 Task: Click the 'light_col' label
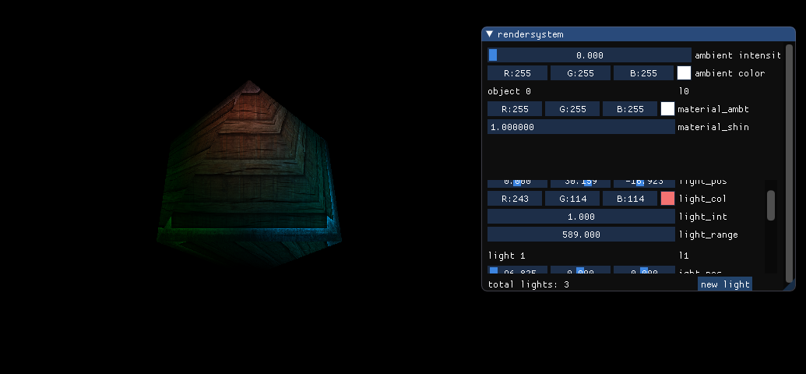(x=702, y=199)
